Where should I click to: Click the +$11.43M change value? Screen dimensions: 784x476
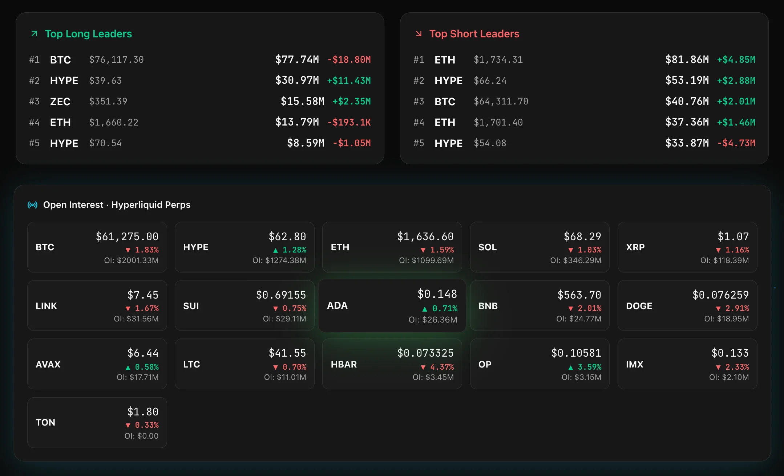tap(349, 81)
